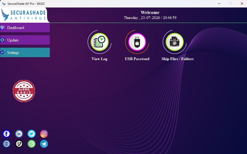The image size is (247, 154).
Task: Go to the Dashboard menu item
Action: click(25, 27)
